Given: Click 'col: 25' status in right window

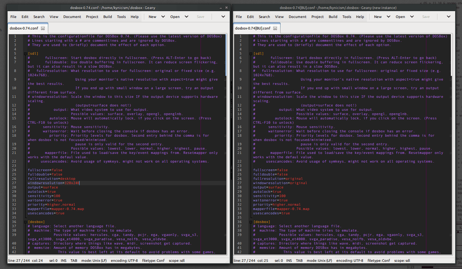Looking at the screenshot, I should tap(263, 261).
